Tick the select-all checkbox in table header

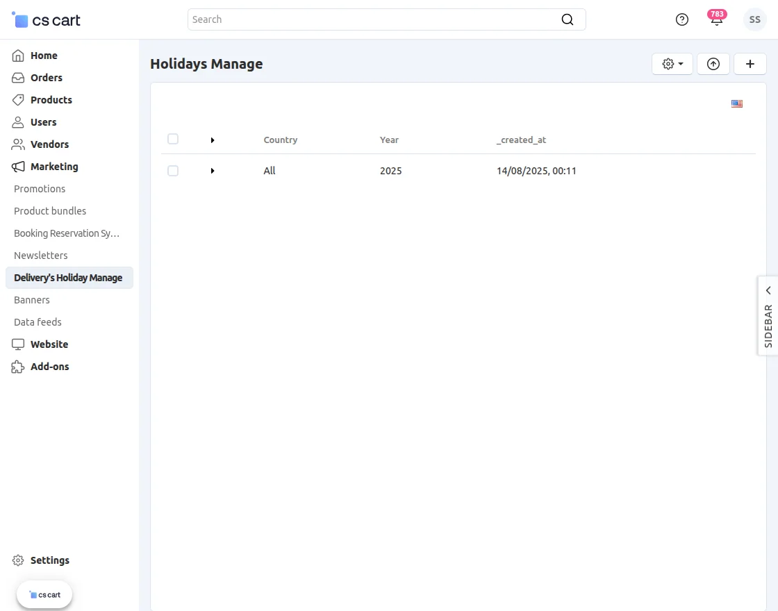(x=172, y=139)
